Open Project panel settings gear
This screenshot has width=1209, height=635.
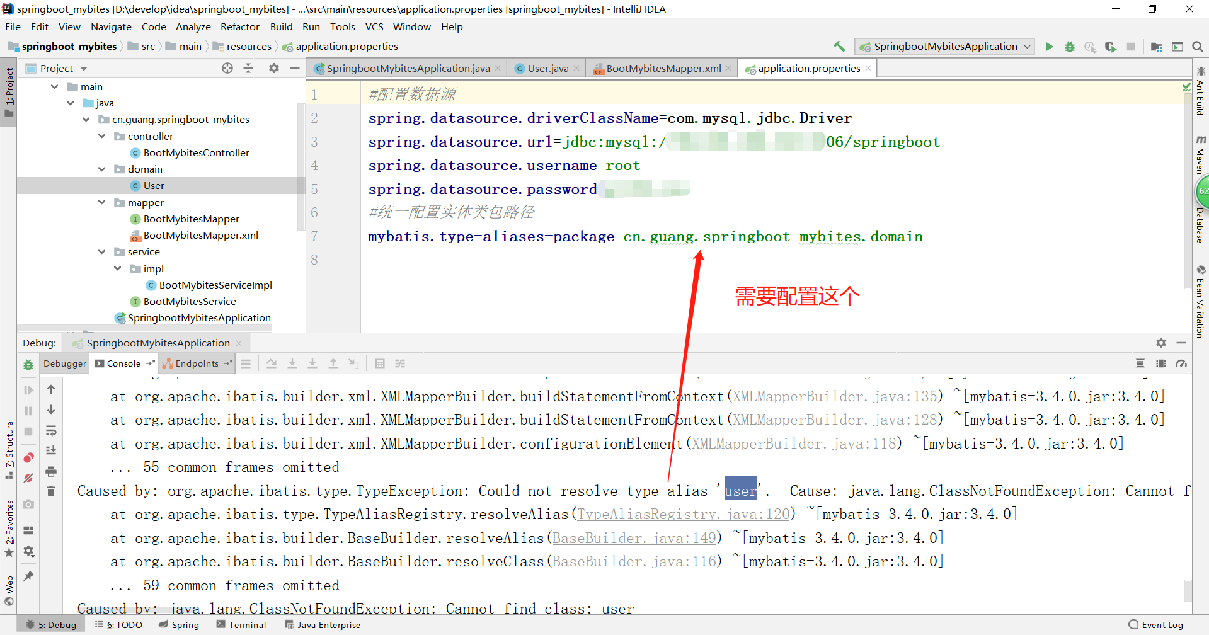click(274, 68)
